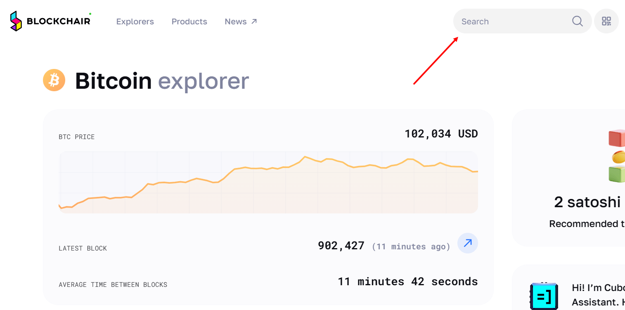
Task: Click AVERAGE TIME BETWEEN BLOCKS label
Action: (x=113, y=285)
